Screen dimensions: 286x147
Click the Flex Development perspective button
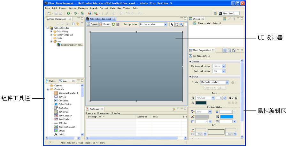[229, 13]
